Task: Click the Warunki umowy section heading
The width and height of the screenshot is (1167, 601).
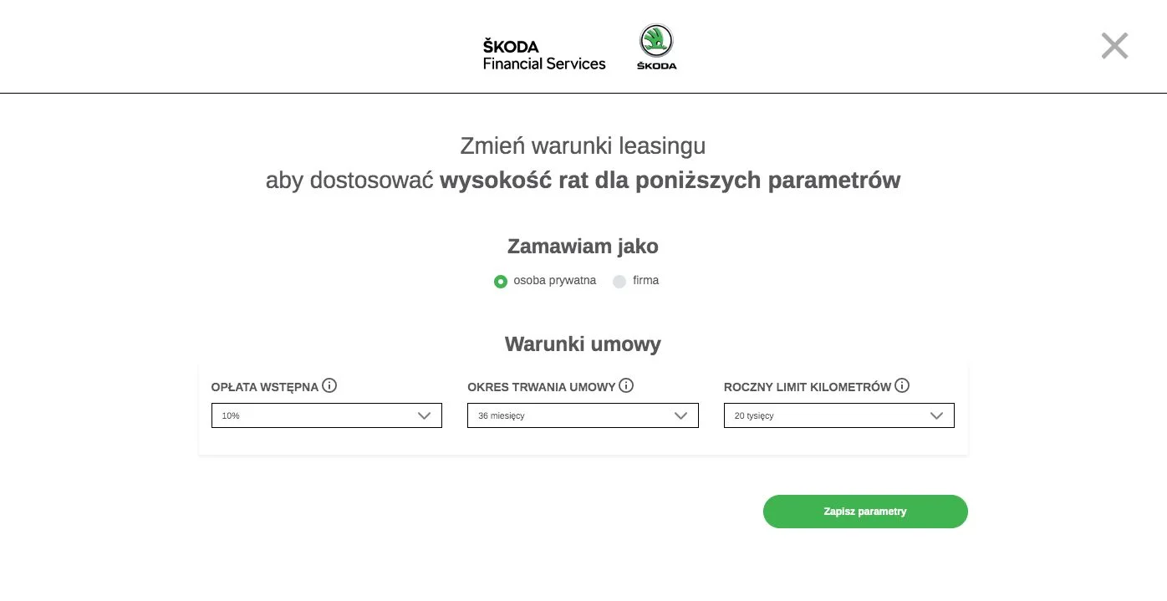Action: click(583, 344)
